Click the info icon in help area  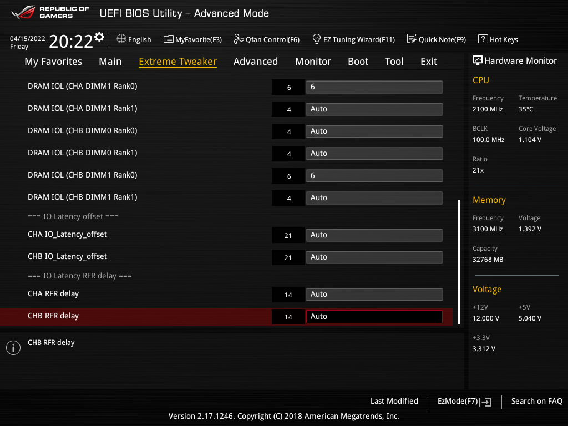(x=13, y=348)
